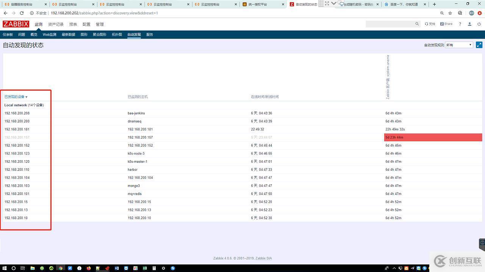Switch to the 拓扑图 submenu tab
The image size is (485, 272).
(117, 34)
